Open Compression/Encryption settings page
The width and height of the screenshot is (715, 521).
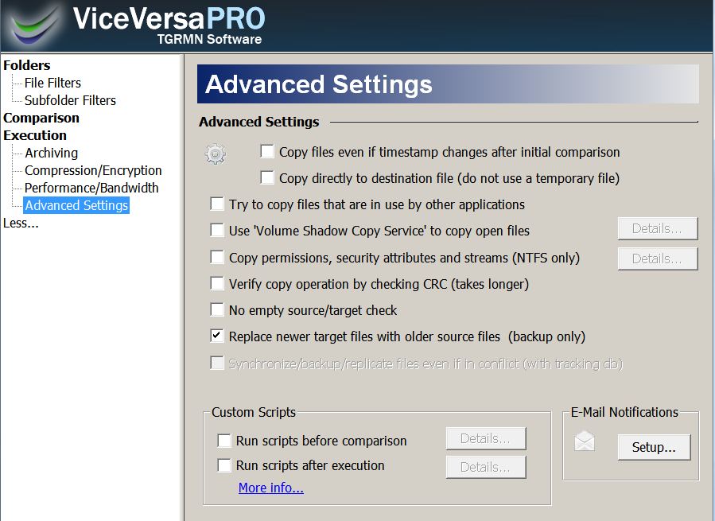[93, 170]
